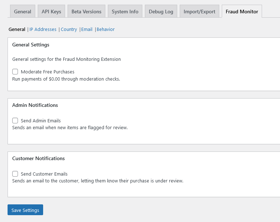
Task: Switch to the API Keys tab
Action: (x=51, y=12)
